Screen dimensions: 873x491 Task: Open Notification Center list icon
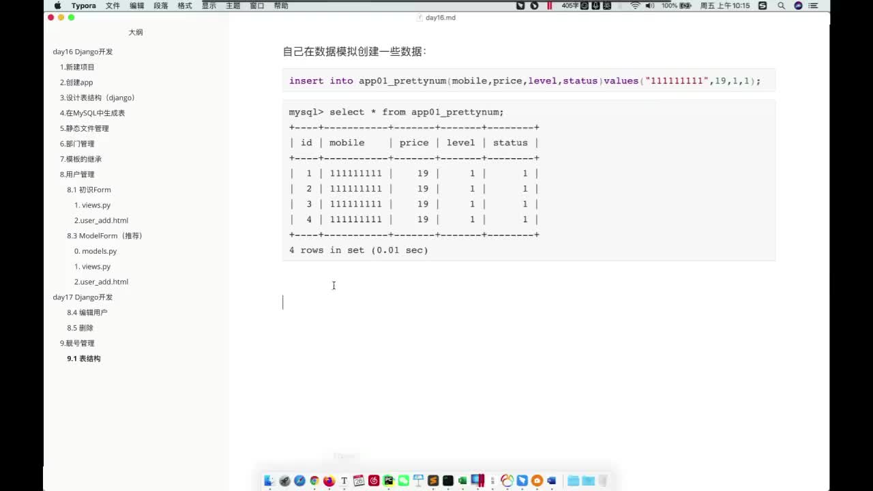coord(813,5)
